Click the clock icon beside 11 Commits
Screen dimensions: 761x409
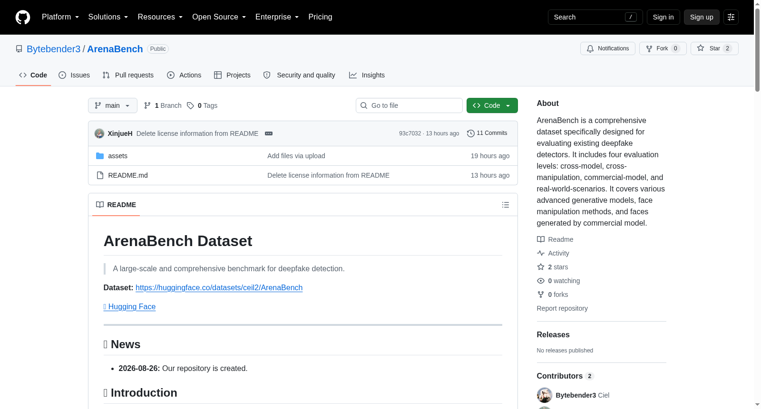471,133
